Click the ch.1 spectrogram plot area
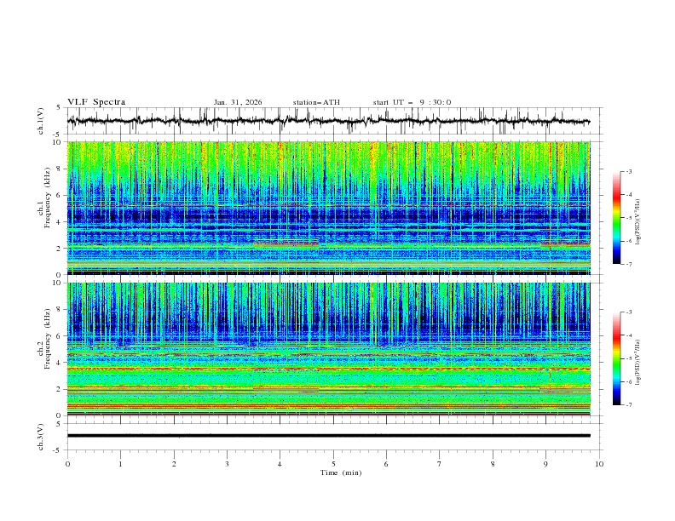The height and width of the screenshot is (521, 675). 328,208
